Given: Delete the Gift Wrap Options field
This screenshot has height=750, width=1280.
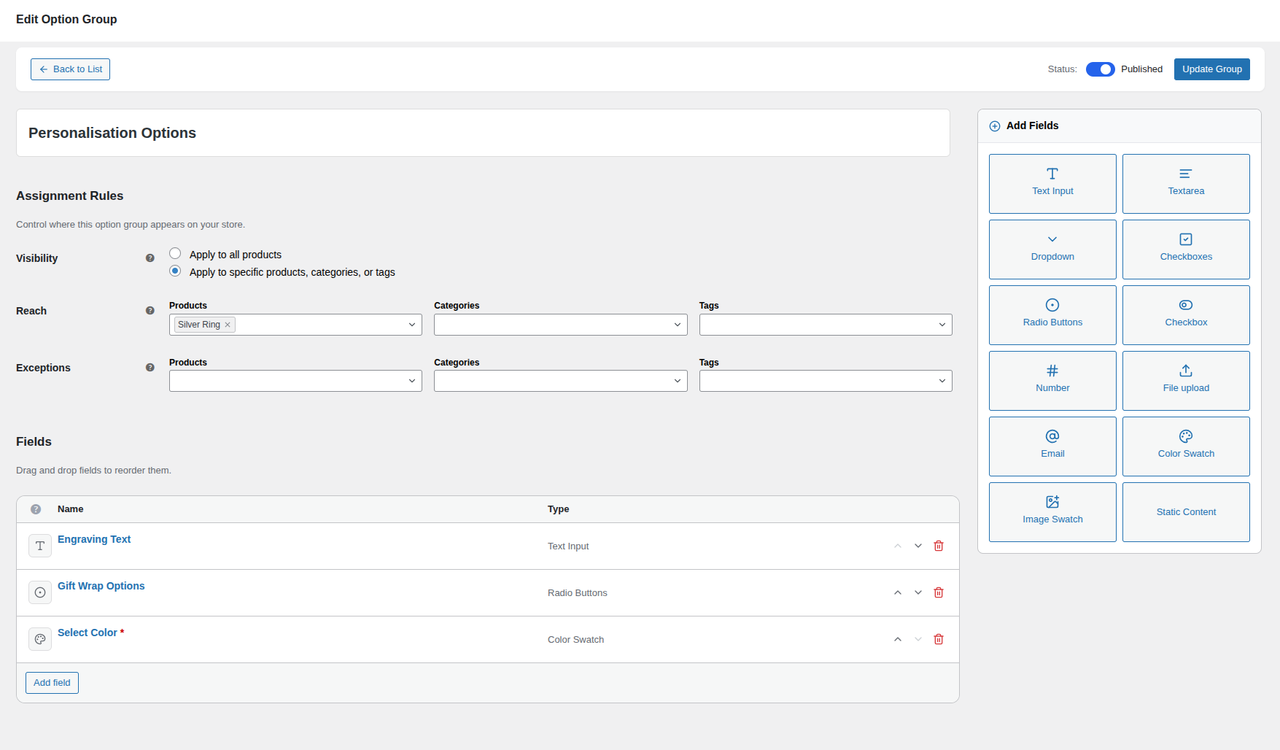Looking at the screenshot, I should pyautogui.click(x=939, y=592).
